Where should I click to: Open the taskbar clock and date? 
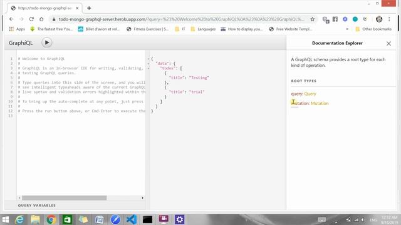pyautogui.click(x=389, y=219)
